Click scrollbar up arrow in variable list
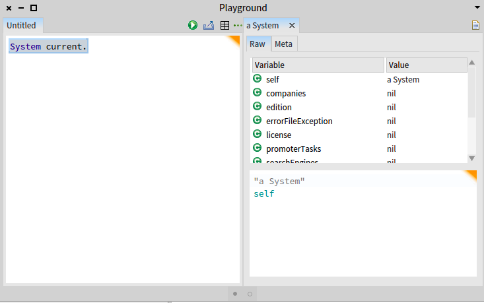This screenshot has height=303, width=484. tap(471, 62)
